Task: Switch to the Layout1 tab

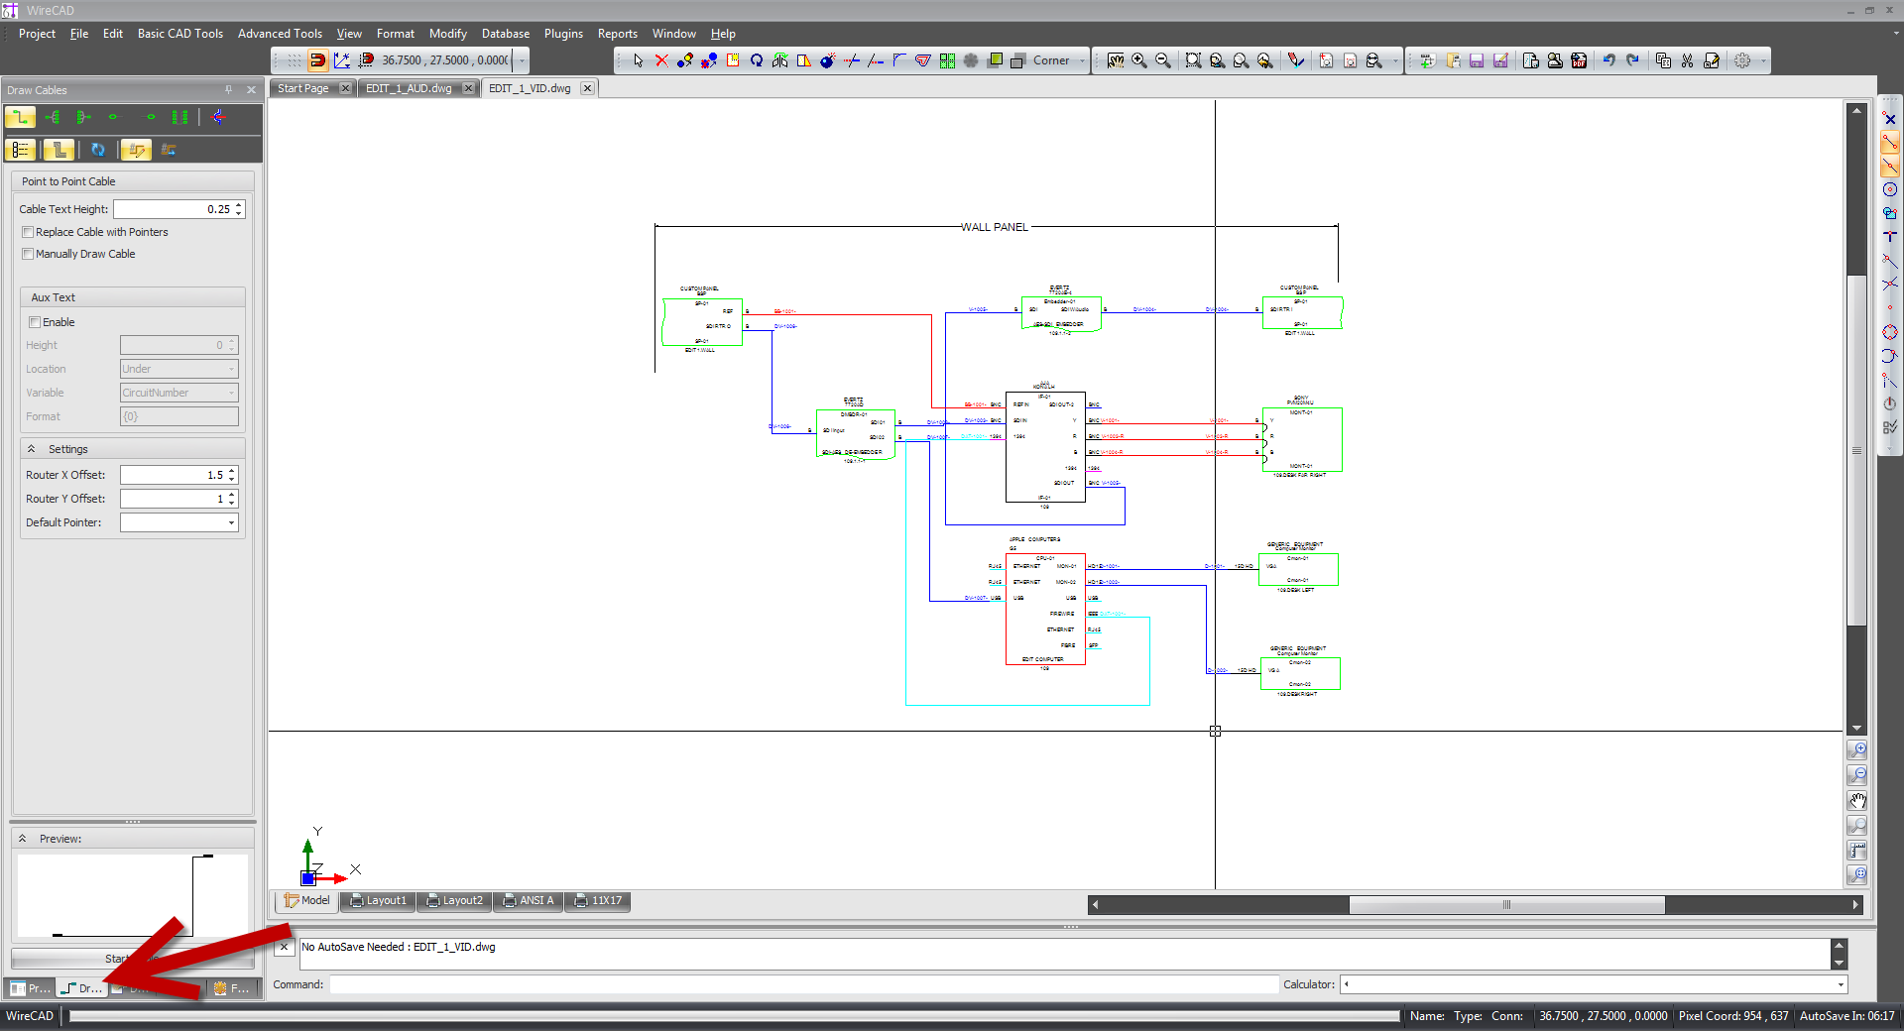Action: [x=379, y=901]
